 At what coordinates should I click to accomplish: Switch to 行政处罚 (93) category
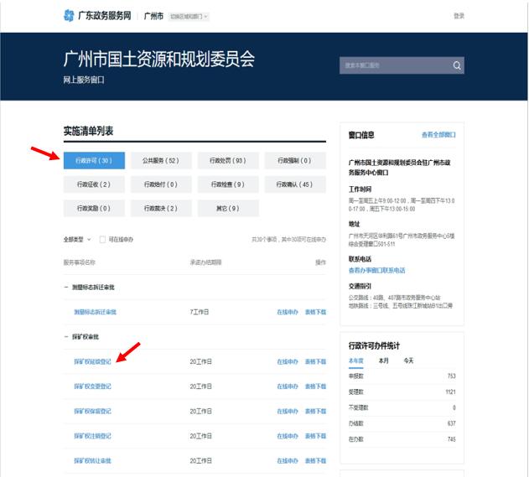coord(228,160)
